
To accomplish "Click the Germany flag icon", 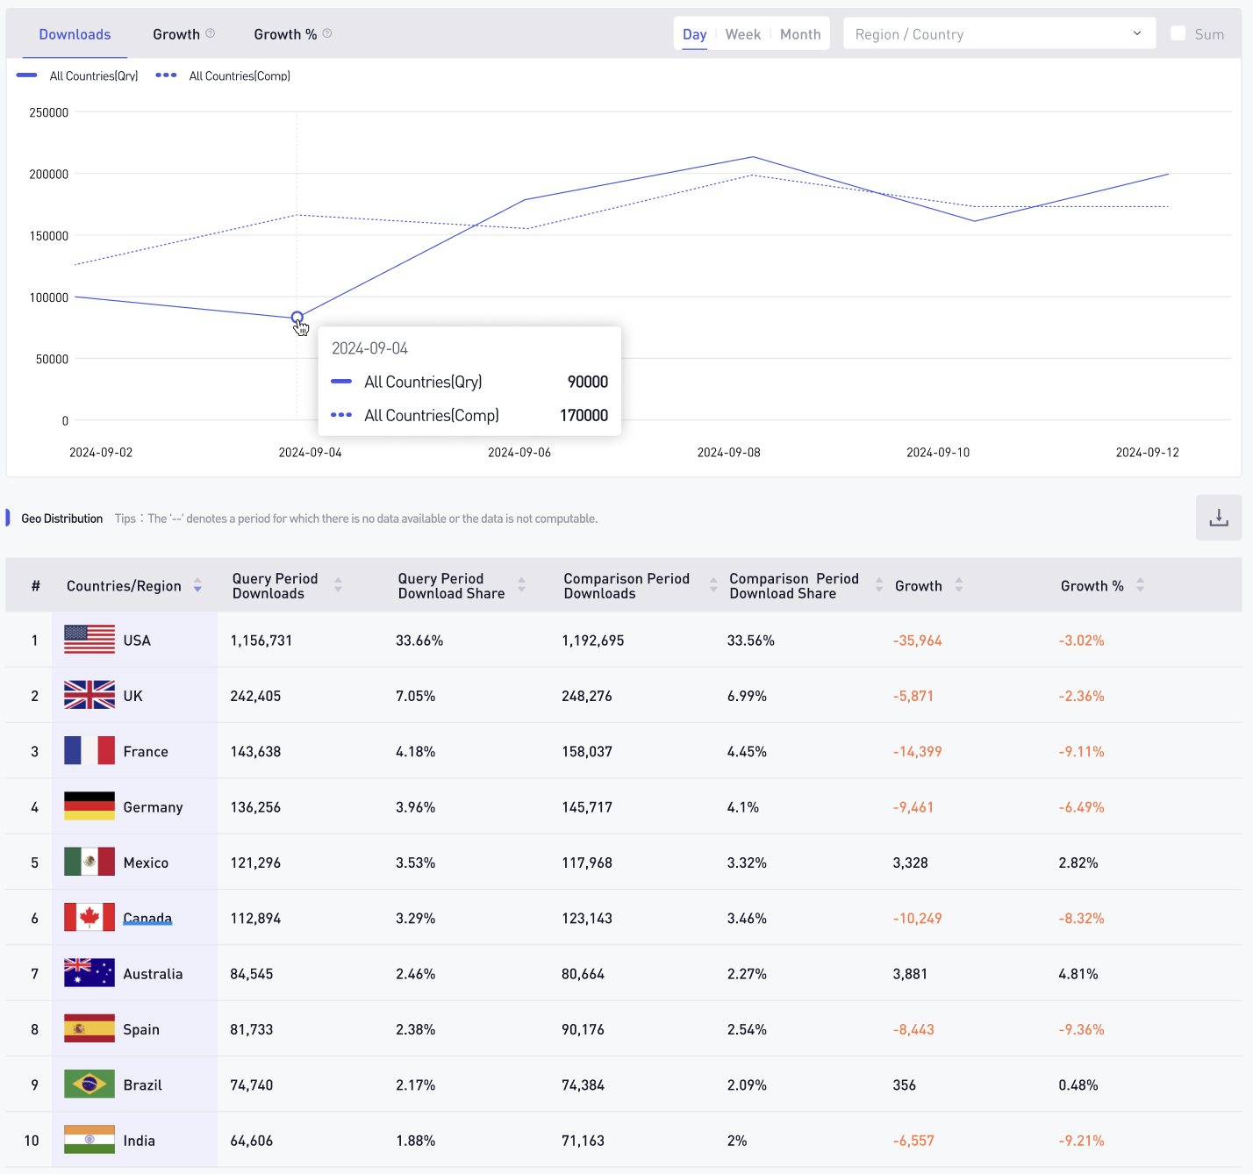I will click(x=89, y=806).
